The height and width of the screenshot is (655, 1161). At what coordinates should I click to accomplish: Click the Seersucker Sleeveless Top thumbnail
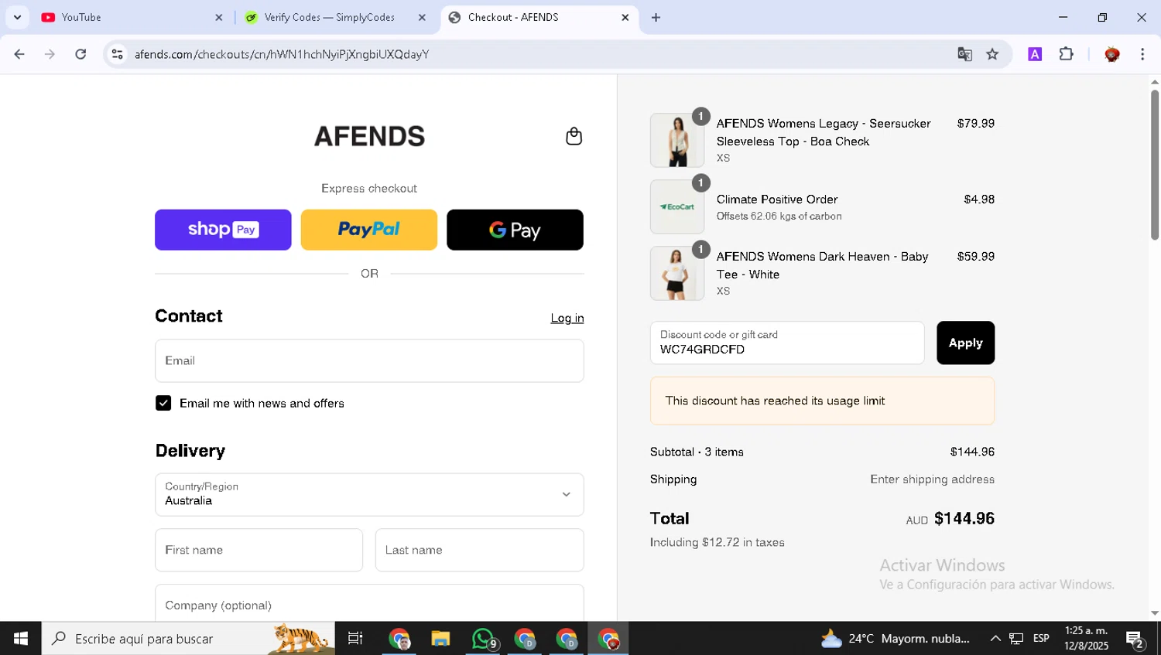pyautogui.click(x=677, y=140)
